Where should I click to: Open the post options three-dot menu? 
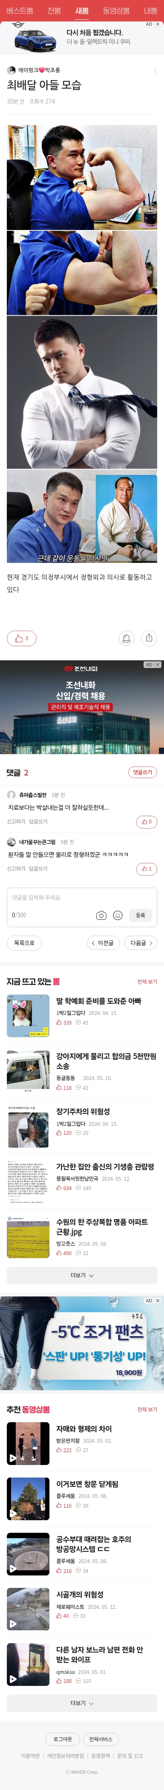click(x=155, y=72)
